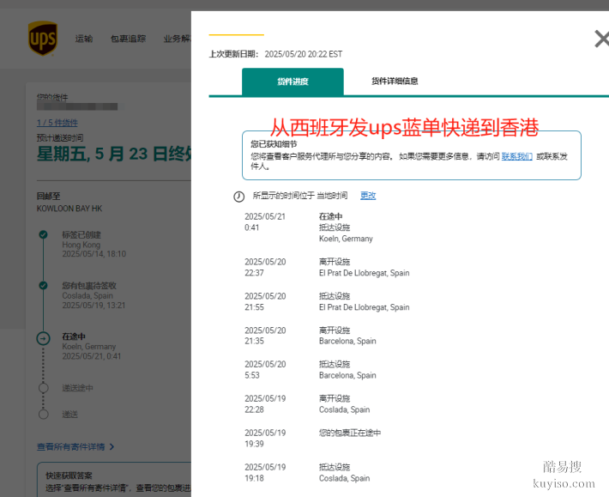Image resolution: width=609 pixels, height=497 pixels.
Task: Click the 星期五, 5 月 23 日 delivery date
Action: 114,154
